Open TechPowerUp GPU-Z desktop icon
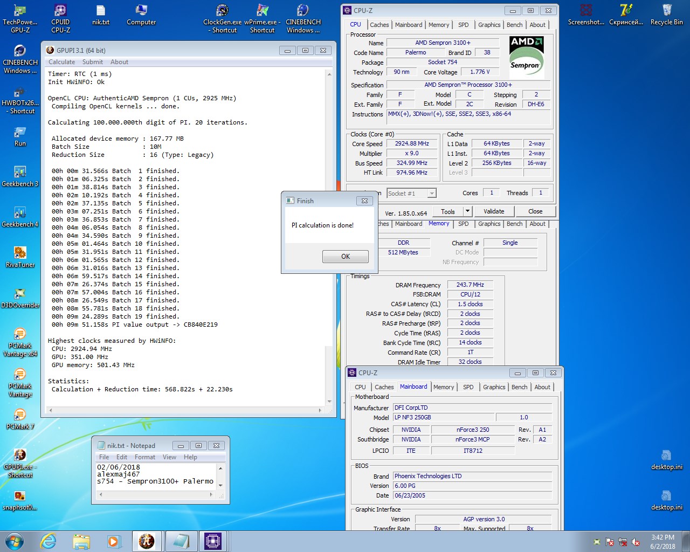The width and height of the screenshot is (690, 552). pos(20,18)
